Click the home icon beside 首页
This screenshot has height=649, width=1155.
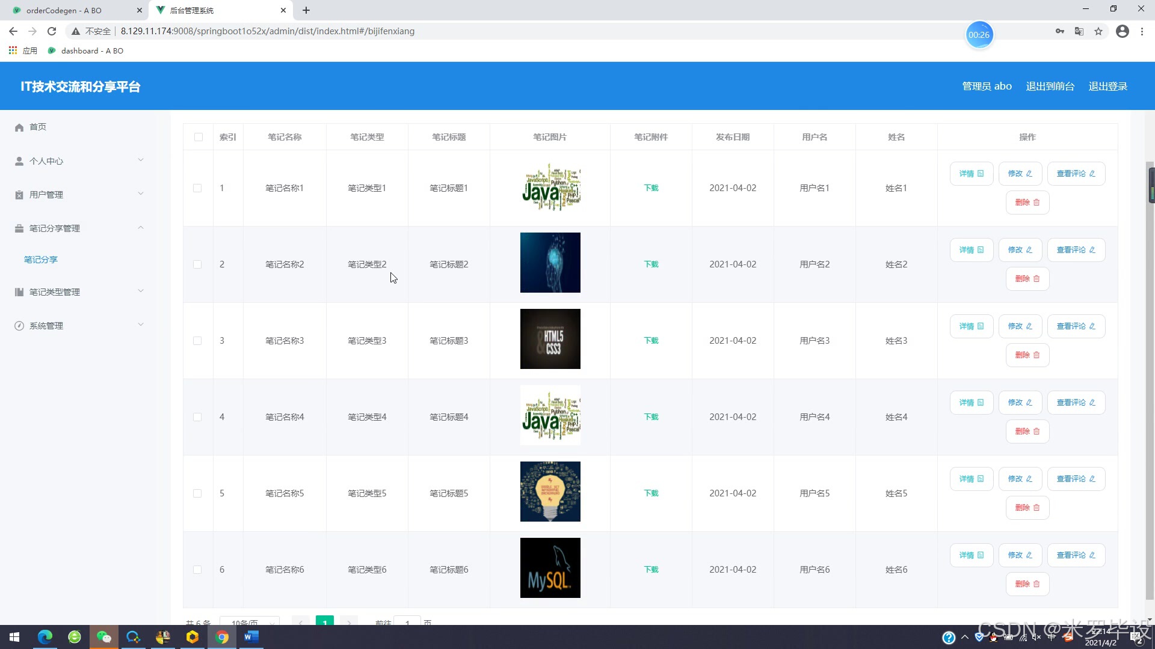(19, 127)
